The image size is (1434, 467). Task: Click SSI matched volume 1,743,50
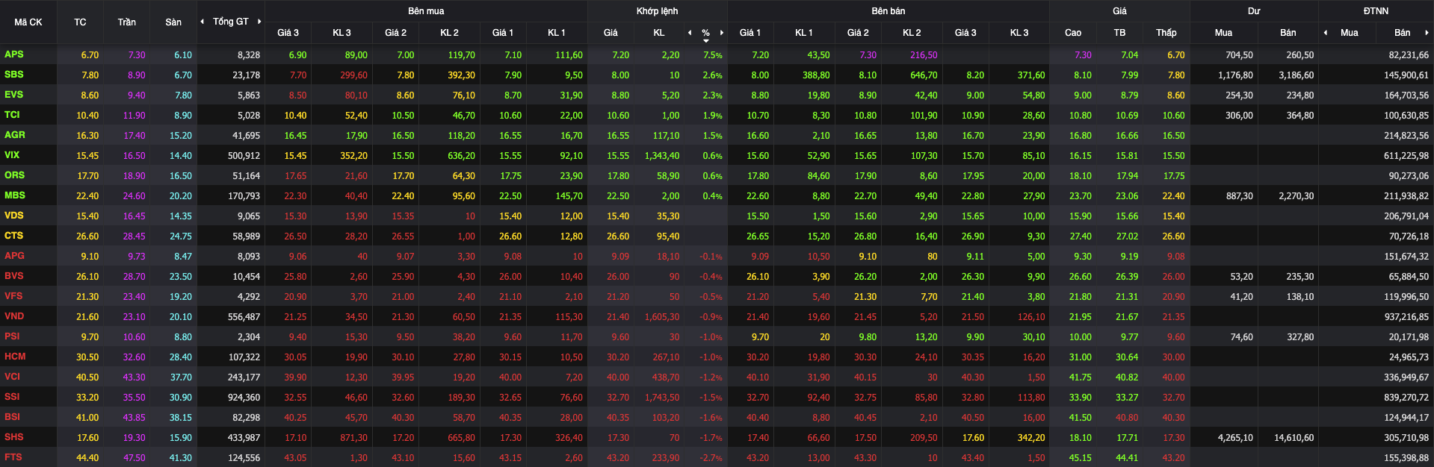coord(662,398)
